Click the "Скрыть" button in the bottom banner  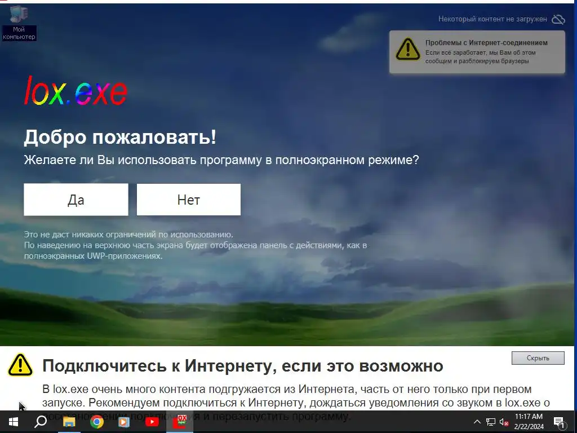(538, 358)
